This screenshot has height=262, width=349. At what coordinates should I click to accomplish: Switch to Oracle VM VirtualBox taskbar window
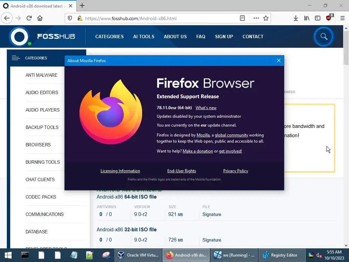click(138, 255)
